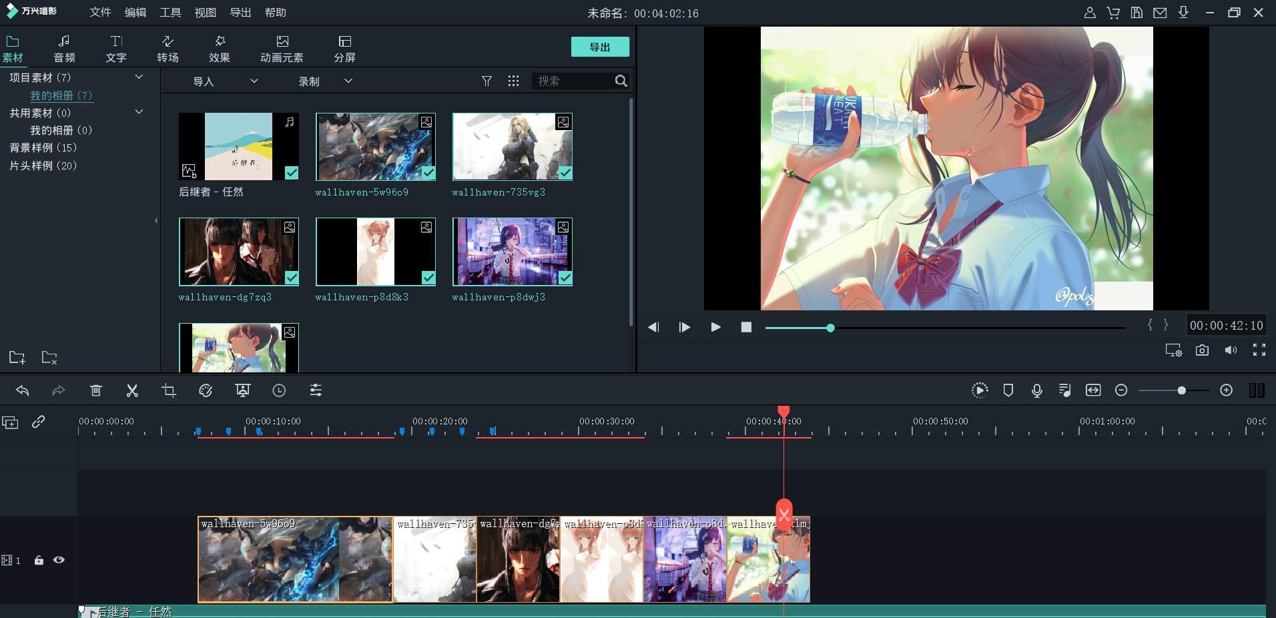
Task: Open the audio mixer icon
Action: click(x=1065, y=390)
